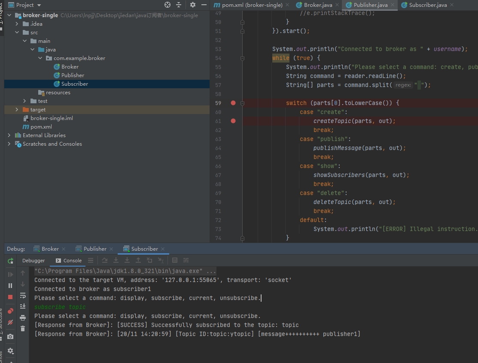Expand the target folder in project tree
478x363 pixels.
[x=17, y=110]
